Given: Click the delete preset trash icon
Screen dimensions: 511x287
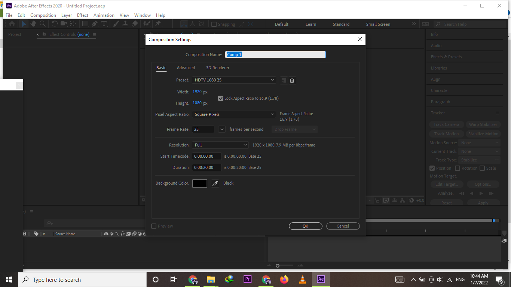Looking at the screenshot, I should click(x=292, y=80).
